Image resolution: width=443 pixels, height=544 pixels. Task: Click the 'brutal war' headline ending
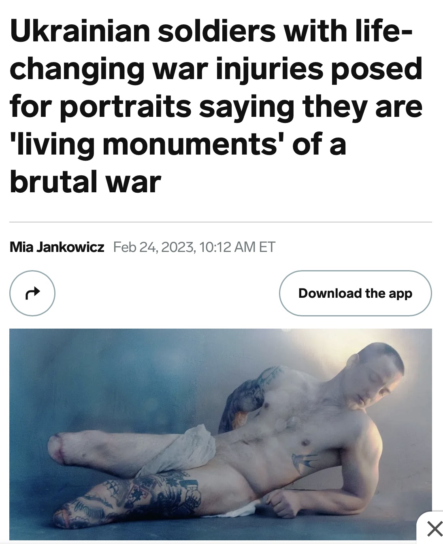click(85, 182)
